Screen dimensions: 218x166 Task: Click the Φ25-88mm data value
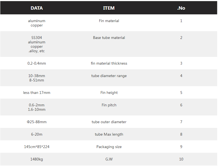(37, 122)
